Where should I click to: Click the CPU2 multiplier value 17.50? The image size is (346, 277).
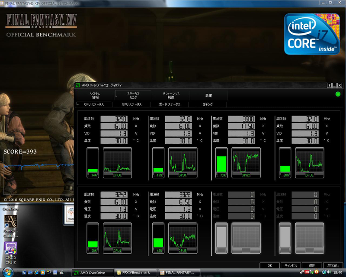[x=241, y=126]
